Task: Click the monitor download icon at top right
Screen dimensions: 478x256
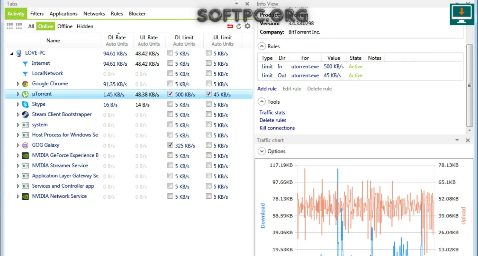Action: (x=462, y=14)
